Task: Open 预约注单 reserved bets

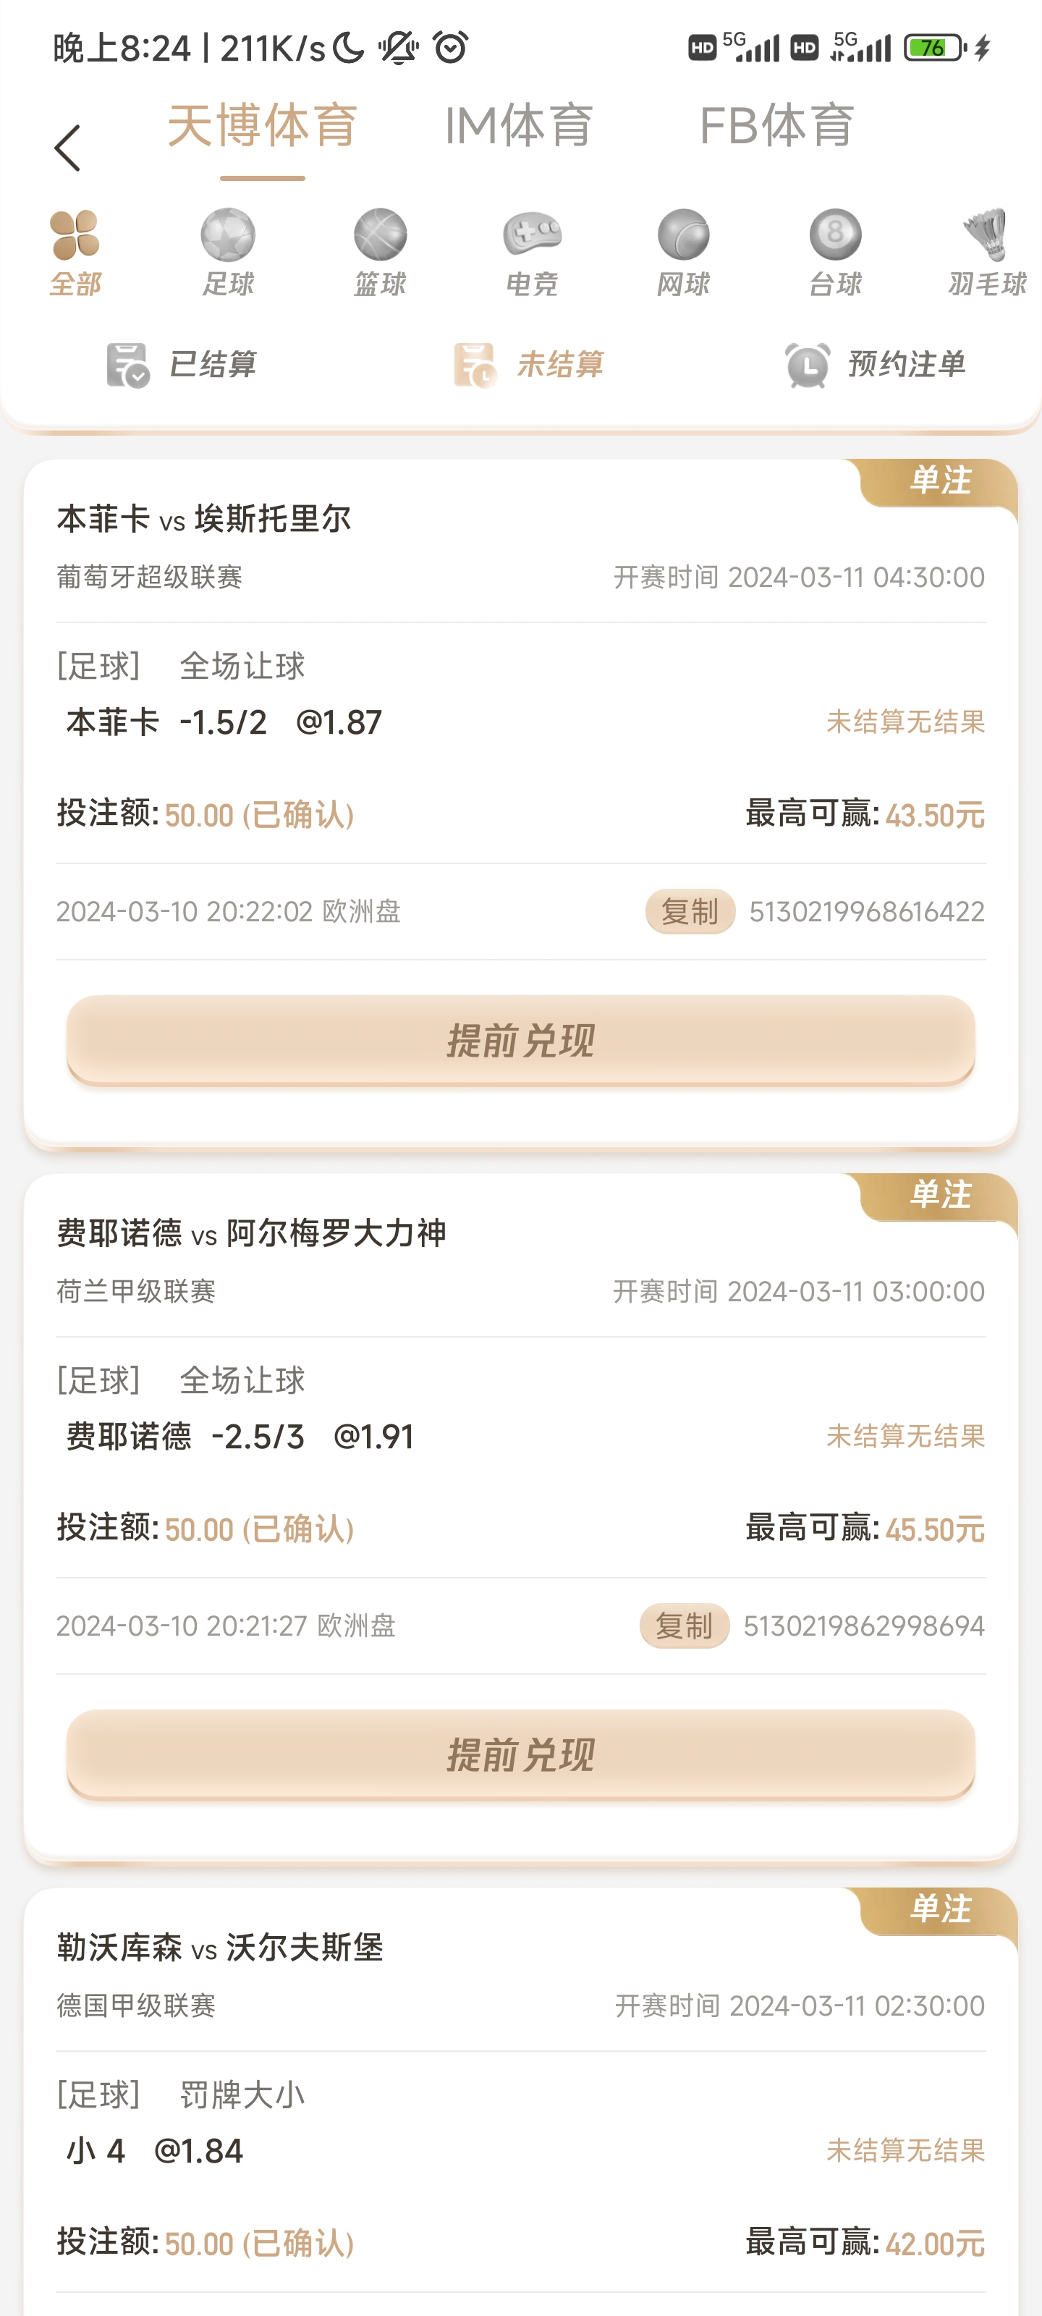Action: click(875, 365)
